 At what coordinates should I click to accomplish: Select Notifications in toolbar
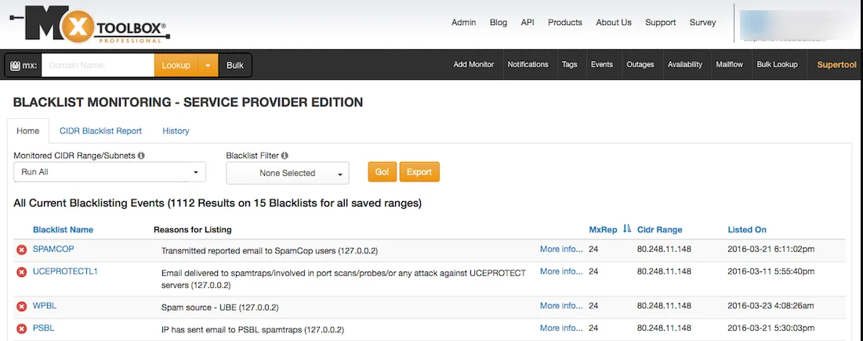(x=528, y=64)
